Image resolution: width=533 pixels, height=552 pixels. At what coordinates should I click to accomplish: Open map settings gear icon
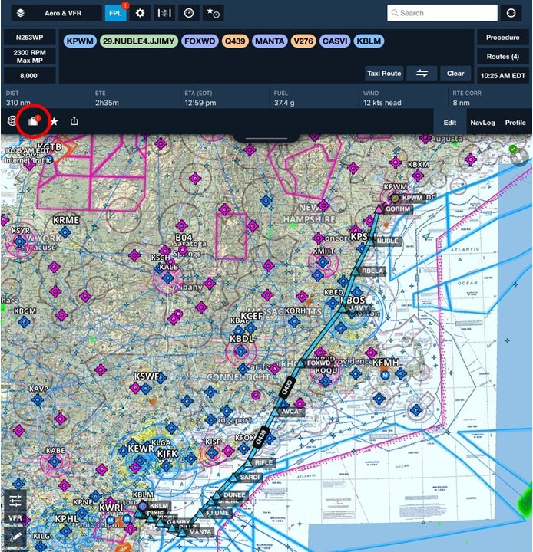pyautogui.click(x=140, y=13)
